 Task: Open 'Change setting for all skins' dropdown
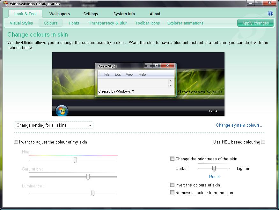coord(54,125)
